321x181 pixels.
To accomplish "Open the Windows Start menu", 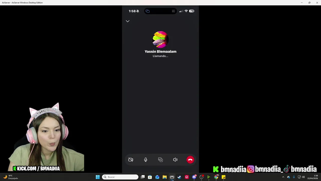I will point(98,177).
